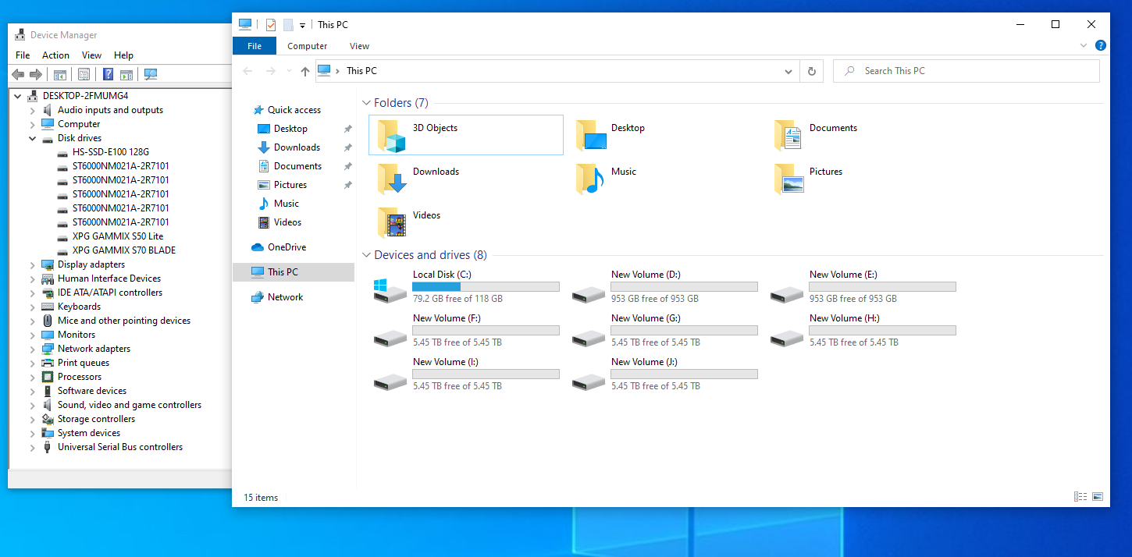Image resolution: width=1132 pixels, height=557 pixels.
Task: Click Show/Hide Console Tree icon in Device Manager
Action: click(x=60, y=74)
